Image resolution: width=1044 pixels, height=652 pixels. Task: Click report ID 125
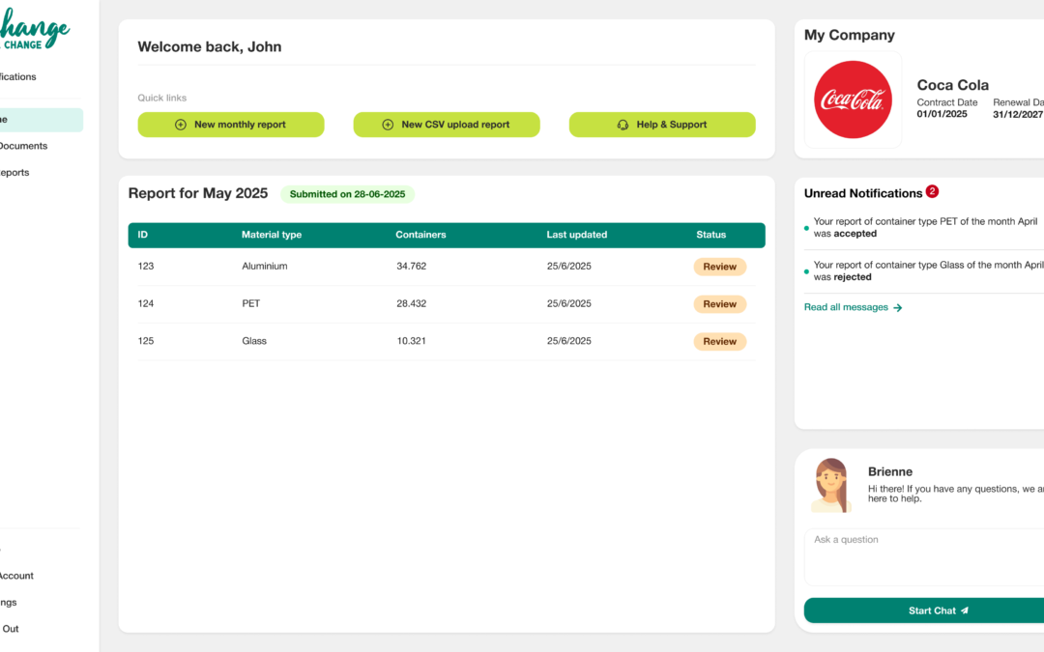146,341
